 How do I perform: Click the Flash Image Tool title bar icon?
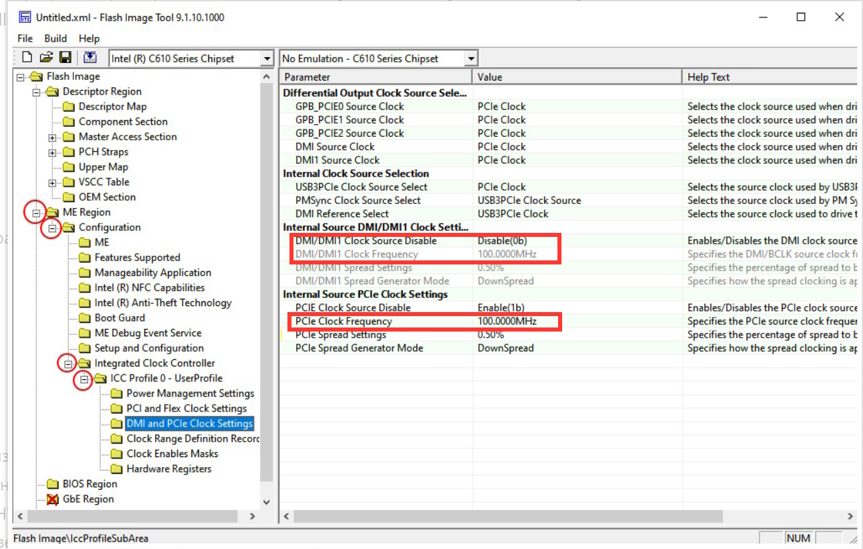pos(25,17)
